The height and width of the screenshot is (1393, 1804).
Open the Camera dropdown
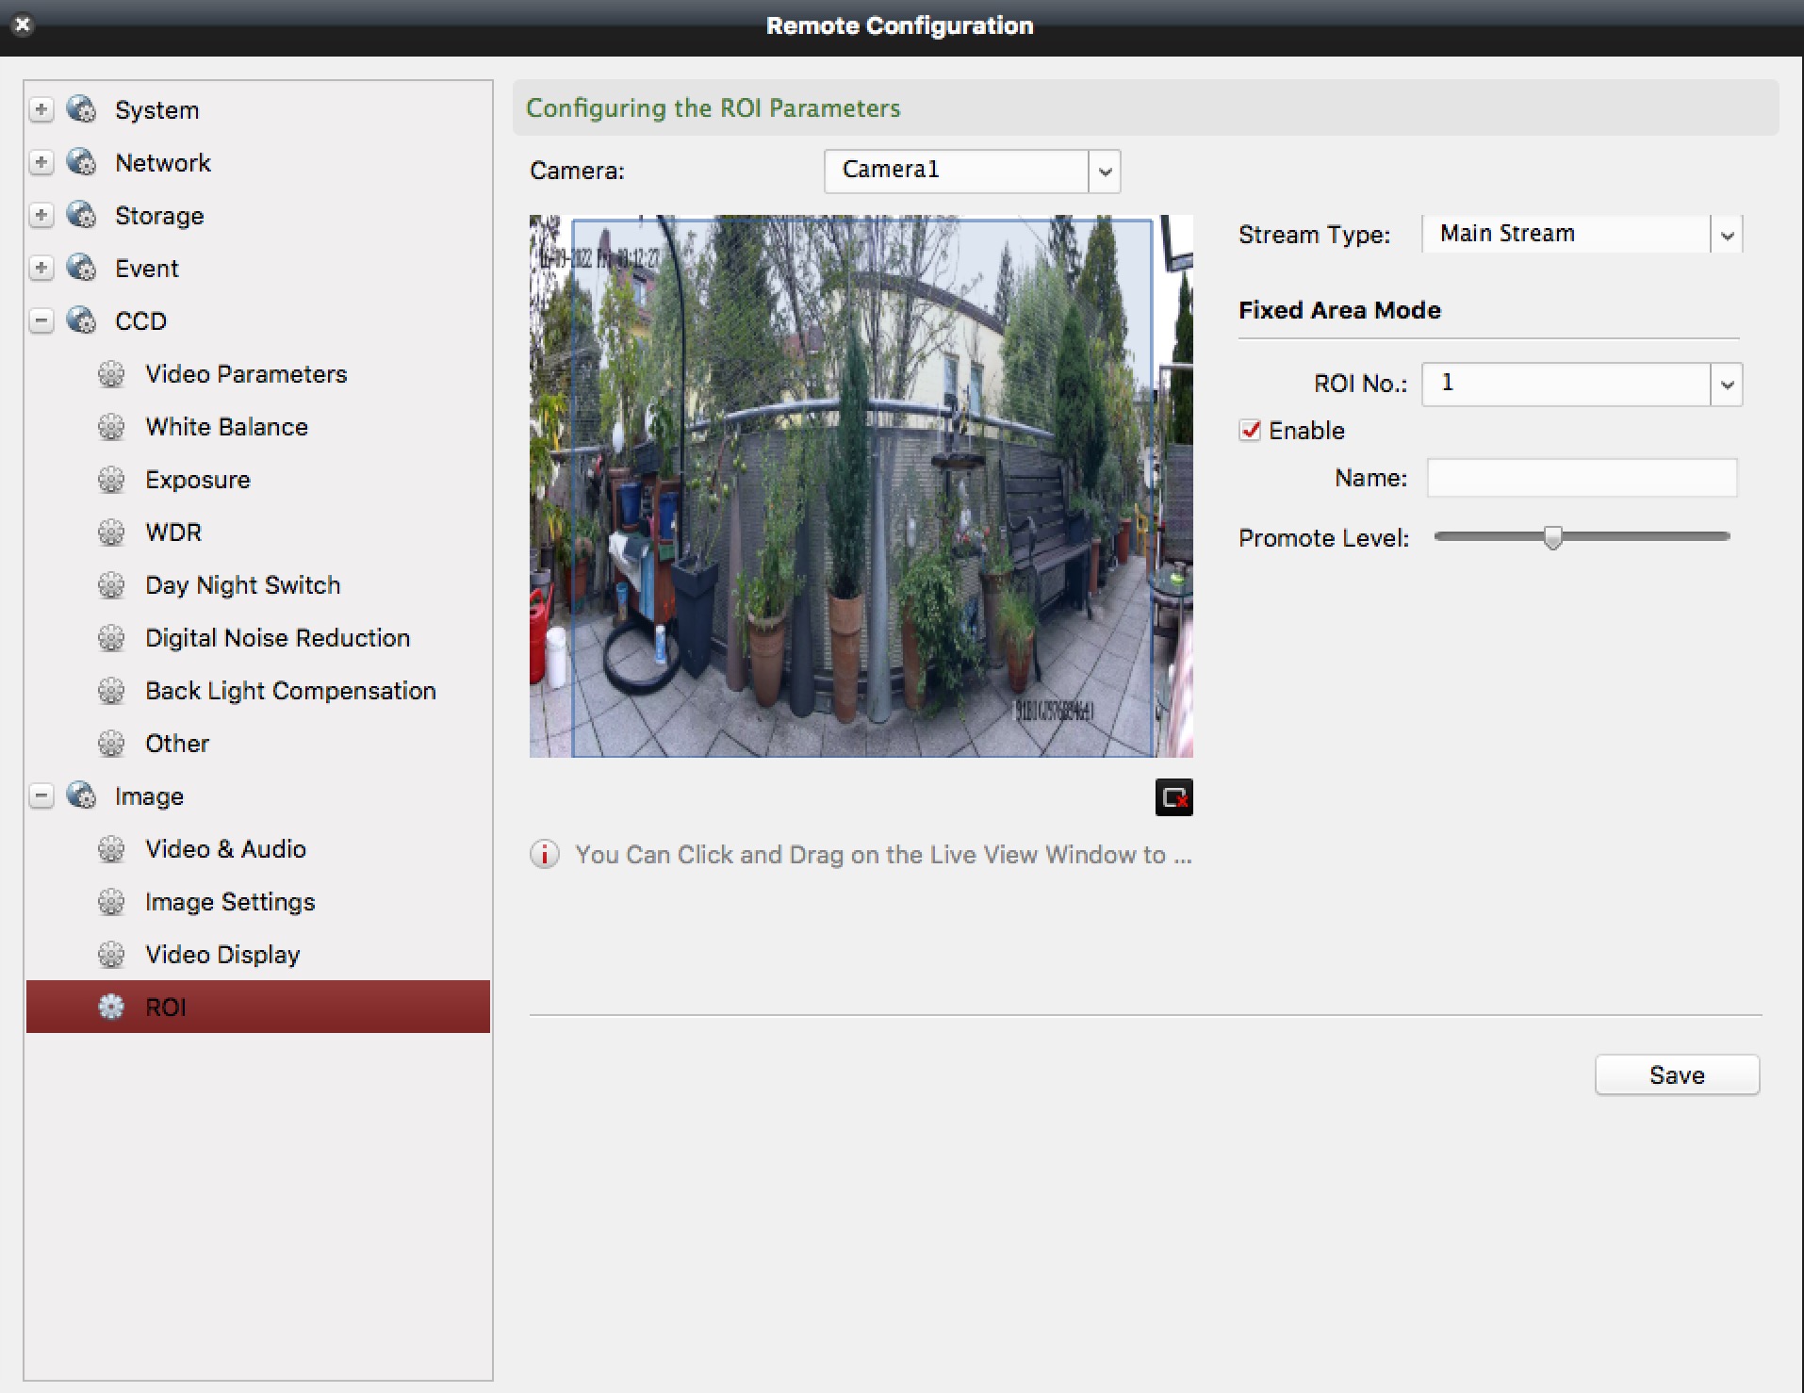pyautogui.click(x=1105, y=172)
